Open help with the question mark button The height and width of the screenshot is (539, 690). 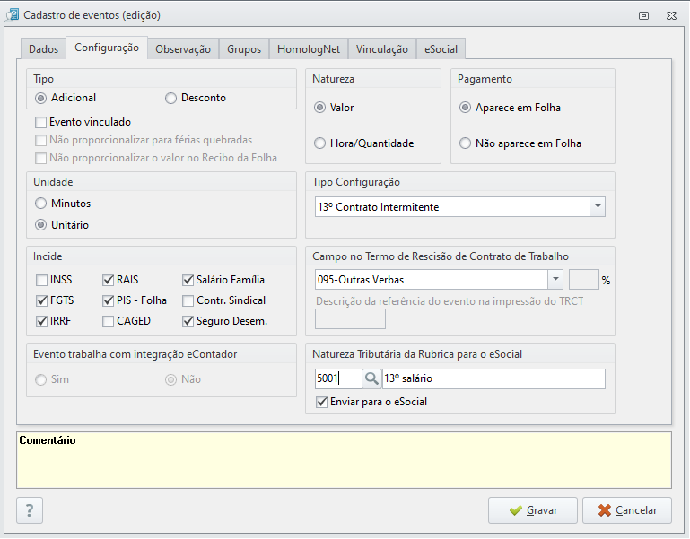(30, 510)
